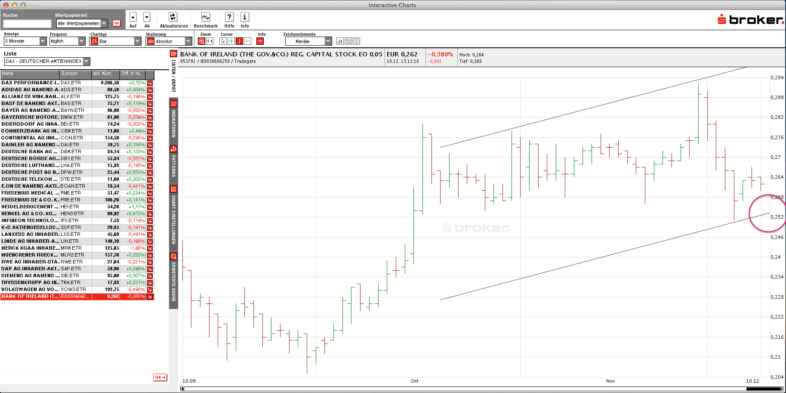The width and height of the screenshot is (786, 393).
Task: Click the Ab (move down) arrow icon
Action: click(147, 17)
